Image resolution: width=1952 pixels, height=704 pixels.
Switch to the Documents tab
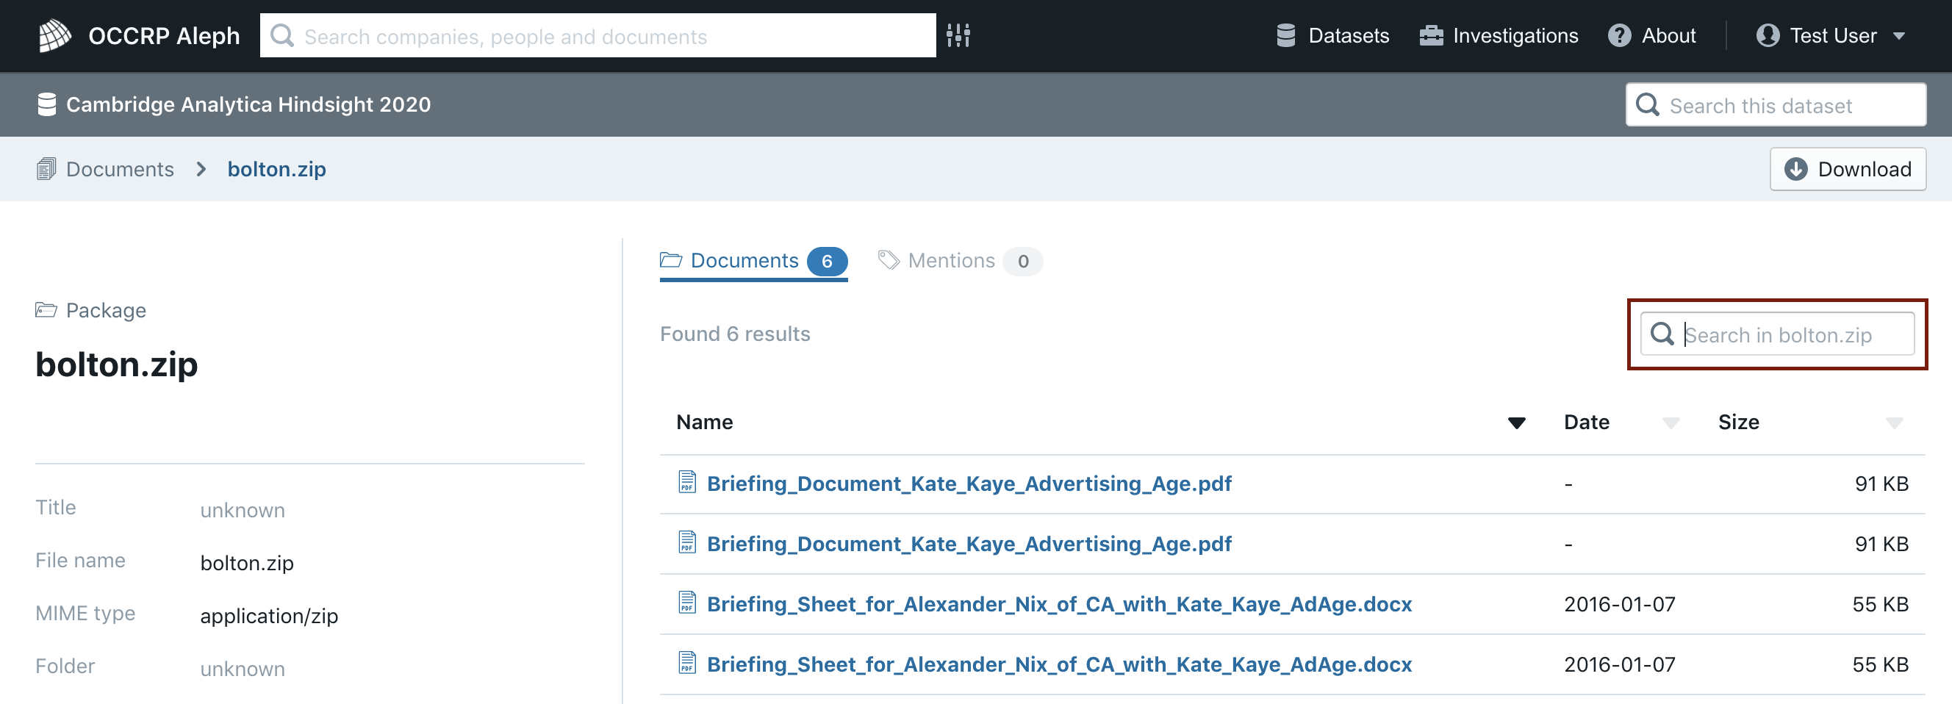(753, 262)
